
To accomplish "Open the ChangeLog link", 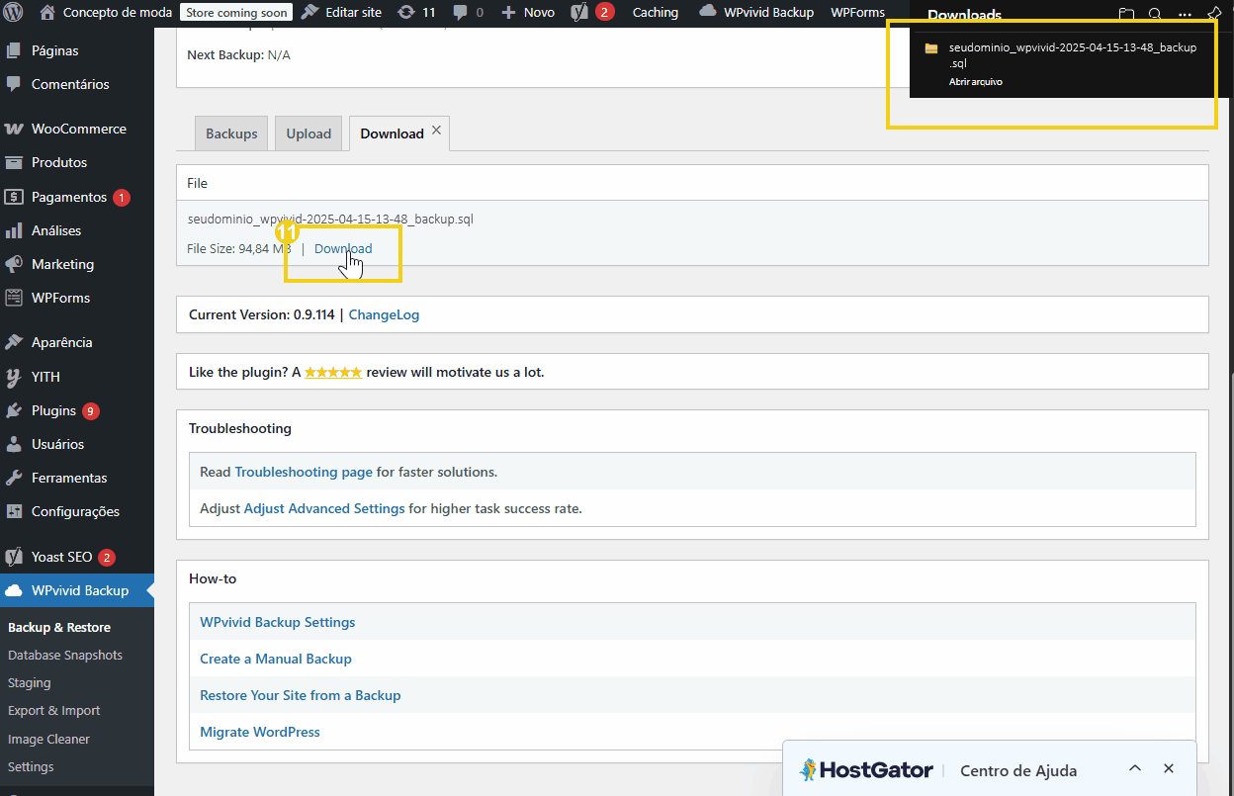I will pyautogui.click(x=384, y=314).
